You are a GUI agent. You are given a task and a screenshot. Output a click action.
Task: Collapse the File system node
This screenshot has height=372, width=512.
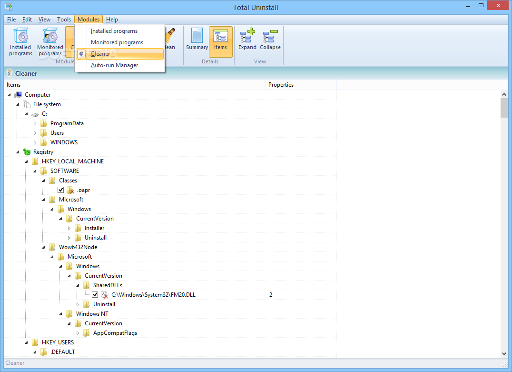(x=18, y=104)
